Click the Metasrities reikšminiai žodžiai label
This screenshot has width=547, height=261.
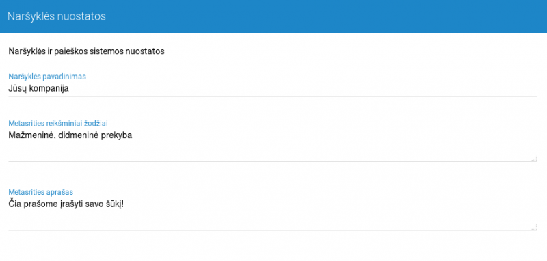tap(58, 123)
